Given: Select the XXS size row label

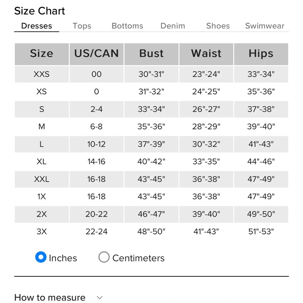Looking at the screenshot, I should pos(42,74).
